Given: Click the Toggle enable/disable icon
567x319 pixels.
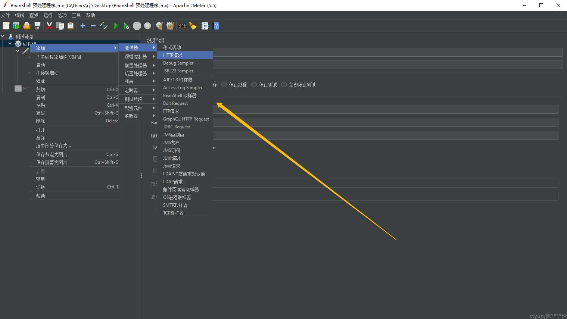Looking at the screenshot, I should (x=104, y=26).
